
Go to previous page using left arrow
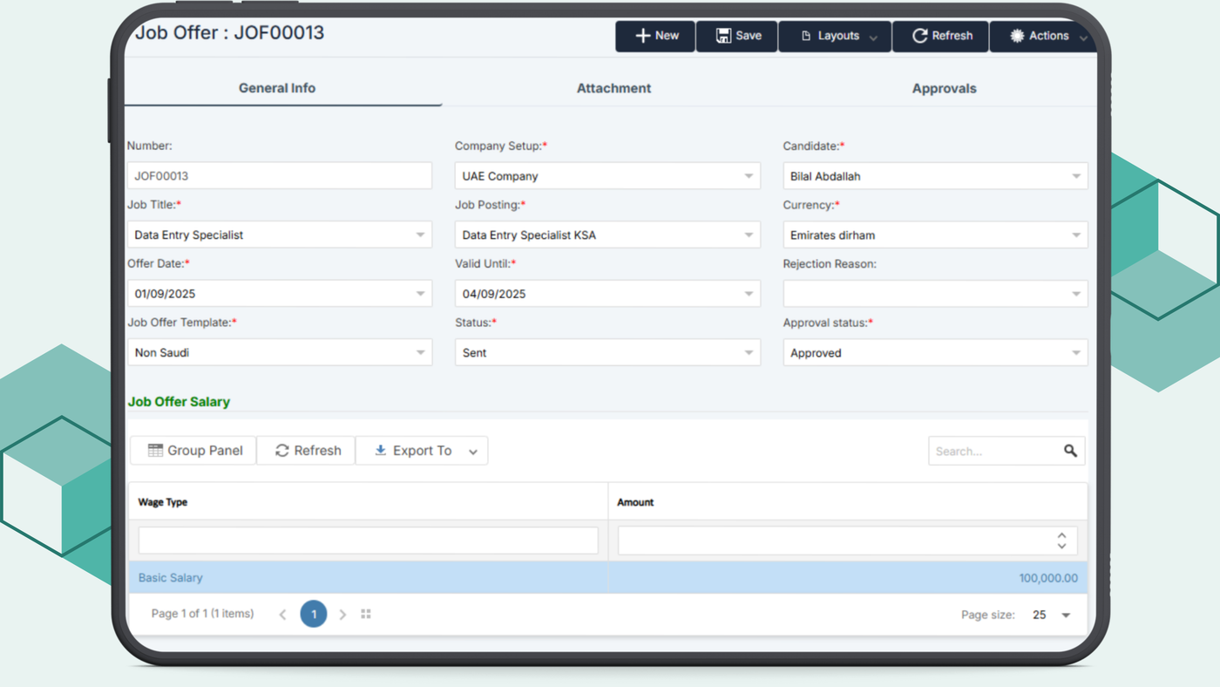tap(282, 615)
